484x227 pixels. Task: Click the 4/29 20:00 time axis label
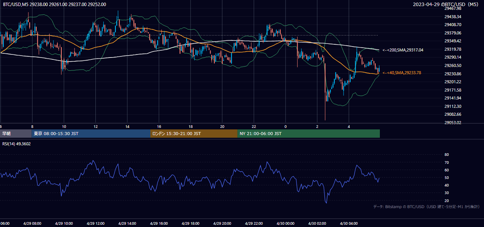[x=222, y=223]
